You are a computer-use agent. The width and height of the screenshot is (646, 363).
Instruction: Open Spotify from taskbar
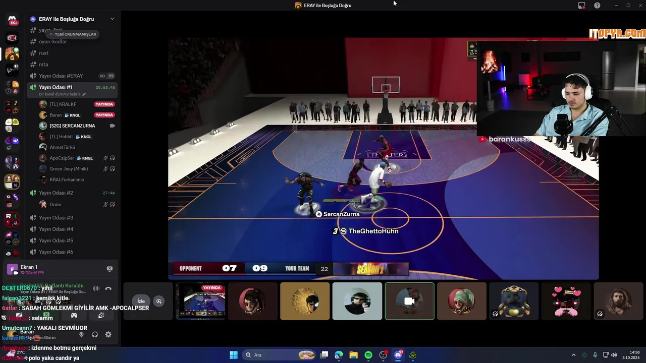coord(368,355)
